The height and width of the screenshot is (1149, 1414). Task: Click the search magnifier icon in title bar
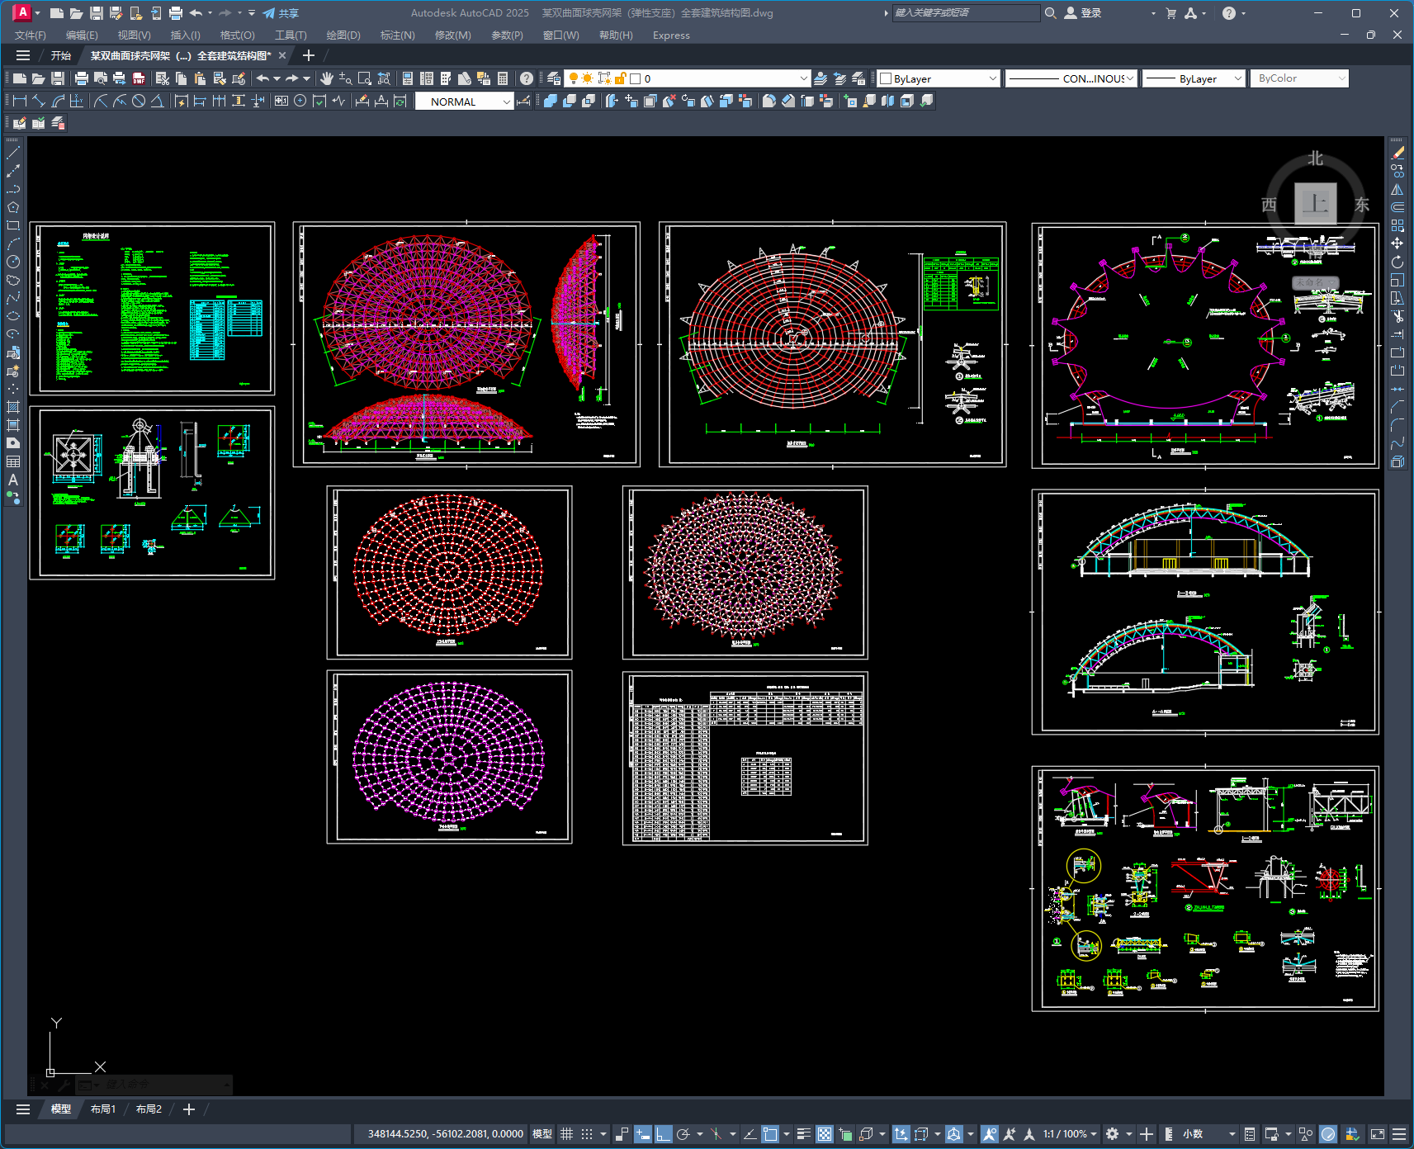click(x=1051, y=13)
